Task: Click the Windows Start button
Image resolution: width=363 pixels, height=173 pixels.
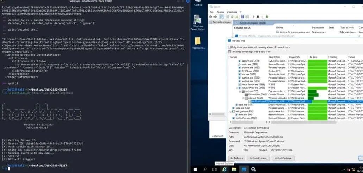Action: 195,169
